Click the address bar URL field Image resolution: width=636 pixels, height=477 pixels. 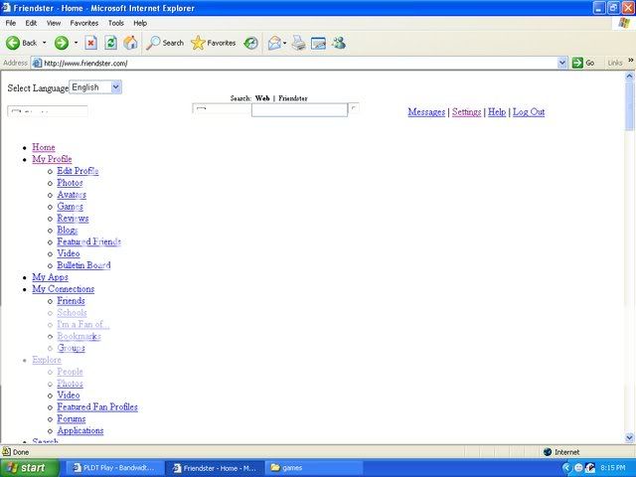click(300, 63)
